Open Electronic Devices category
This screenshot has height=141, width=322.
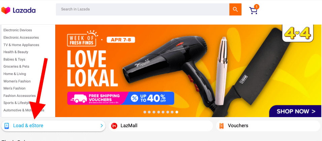tap(18, 30)
